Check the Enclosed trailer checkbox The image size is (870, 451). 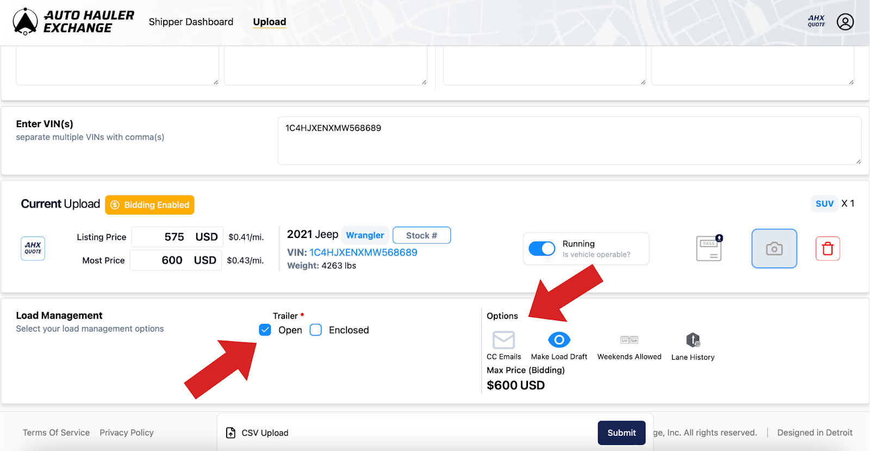click(x=316, y=330)
